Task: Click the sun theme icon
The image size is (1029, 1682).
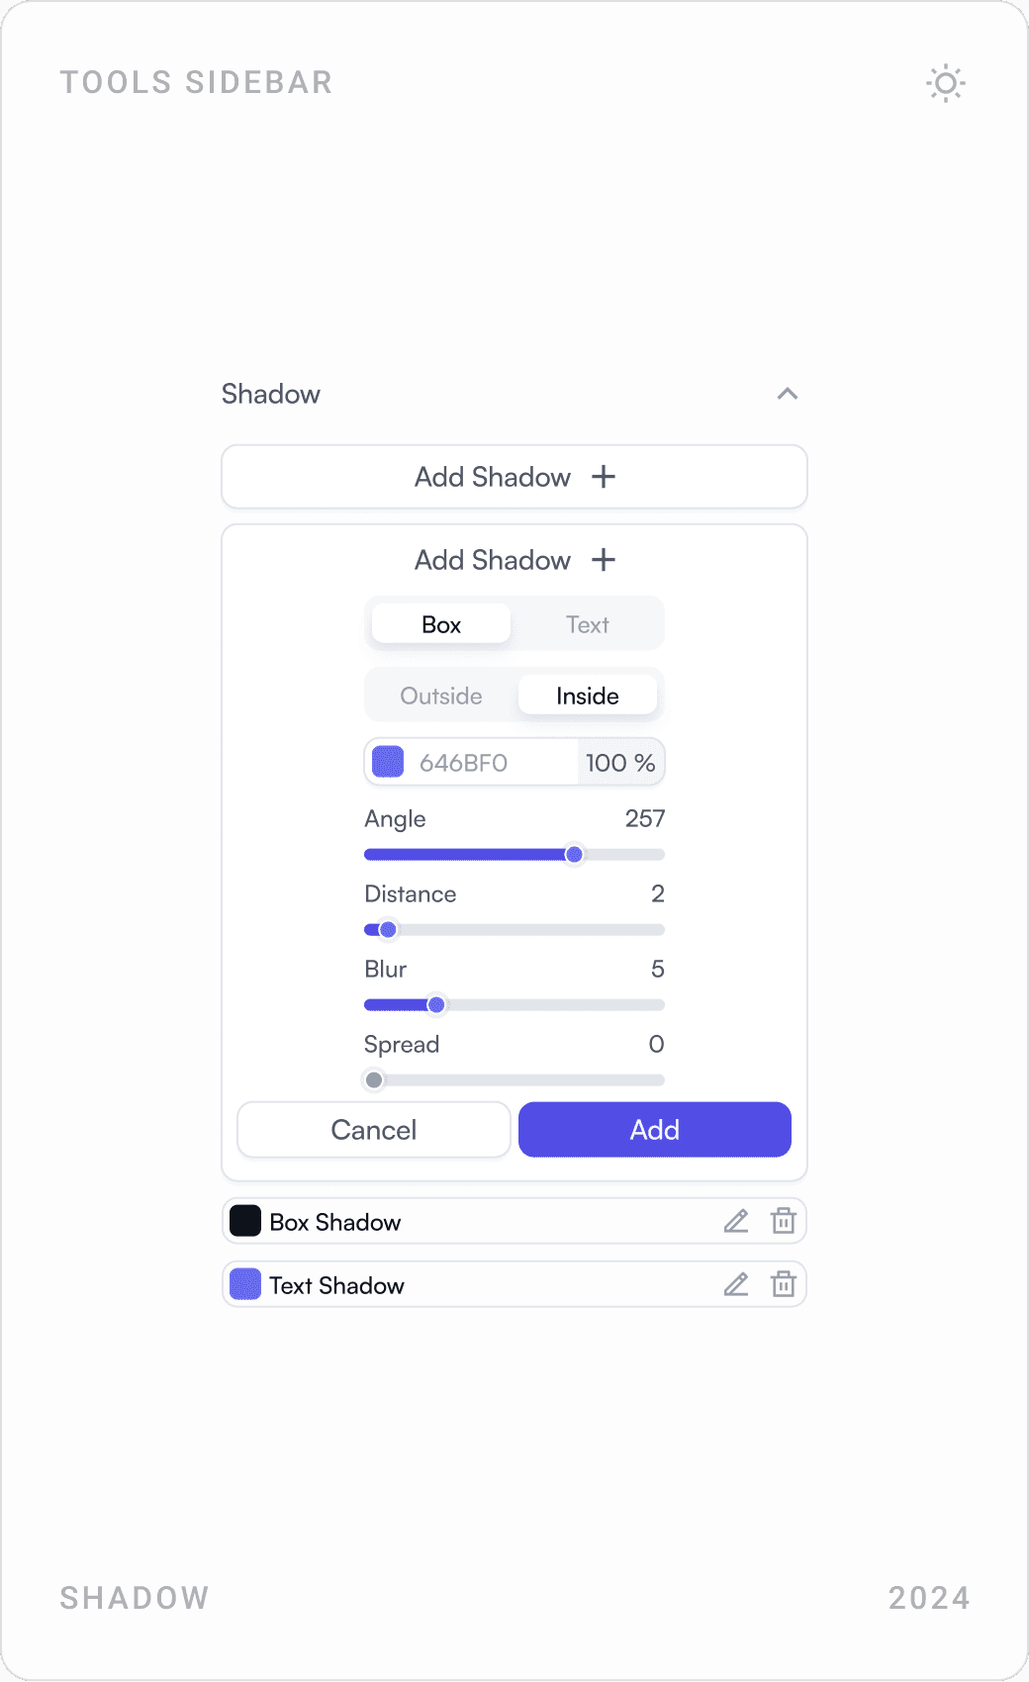Action: 945,83
